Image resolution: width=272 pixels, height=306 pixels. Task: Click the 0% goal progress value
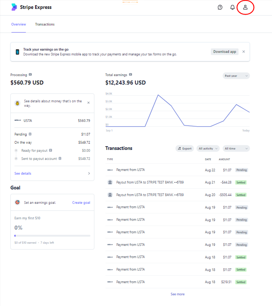point(18,227)
